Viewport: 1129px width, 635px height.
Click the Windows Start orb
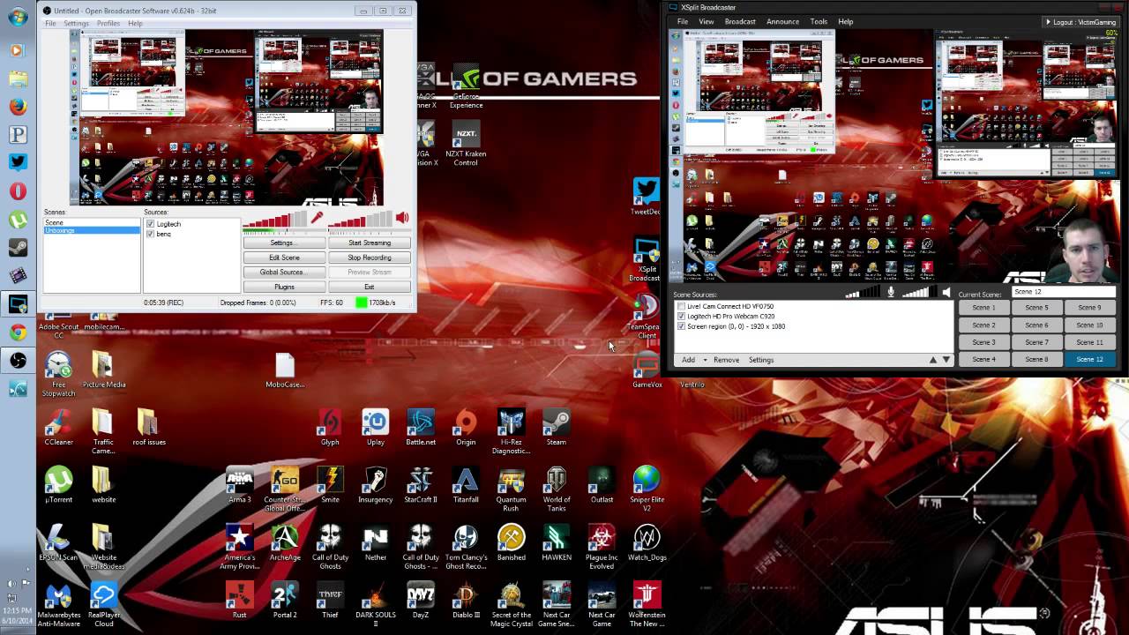(x=18, y=18)
